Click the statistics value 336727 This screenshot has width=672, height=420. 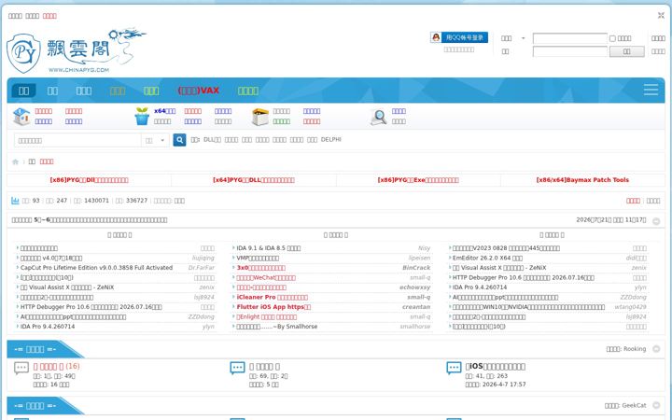coord(136,201)
